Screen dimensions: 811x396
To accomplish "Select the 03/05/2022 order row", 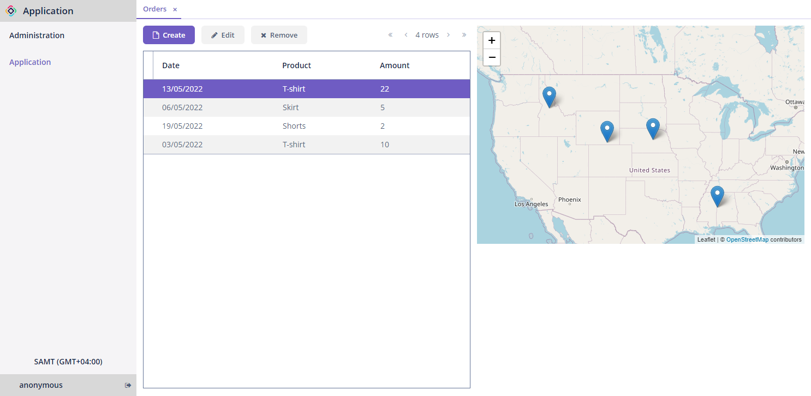I will point(306,145).
